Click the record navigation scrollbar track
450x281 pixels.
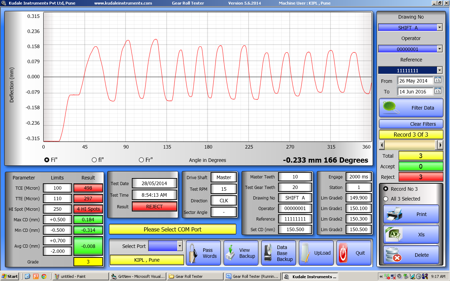(x=410, y=145)
